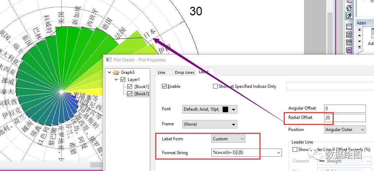Open the Label Form Custom dropdown
This screenshot has width=374, height=171.
pos(228,139)
